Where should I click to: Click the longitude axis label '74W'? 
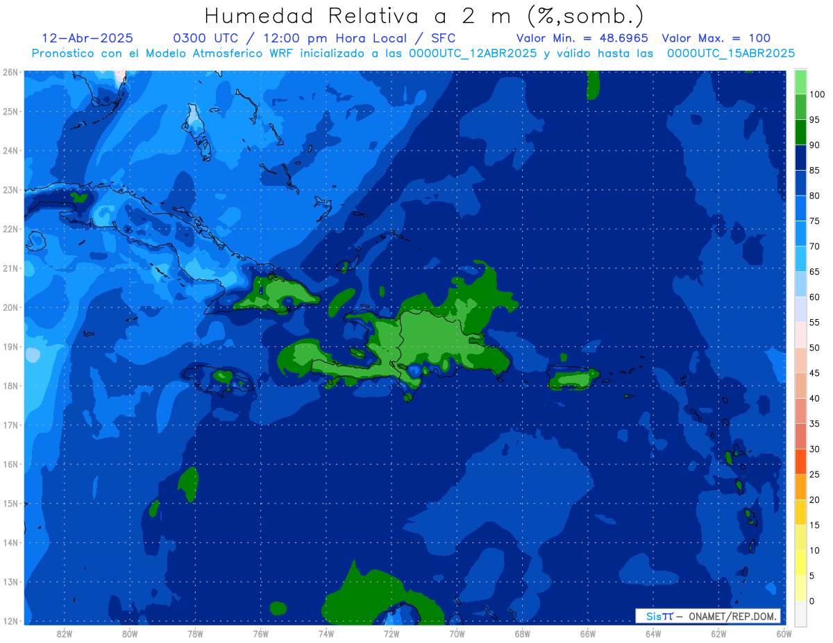326,633
